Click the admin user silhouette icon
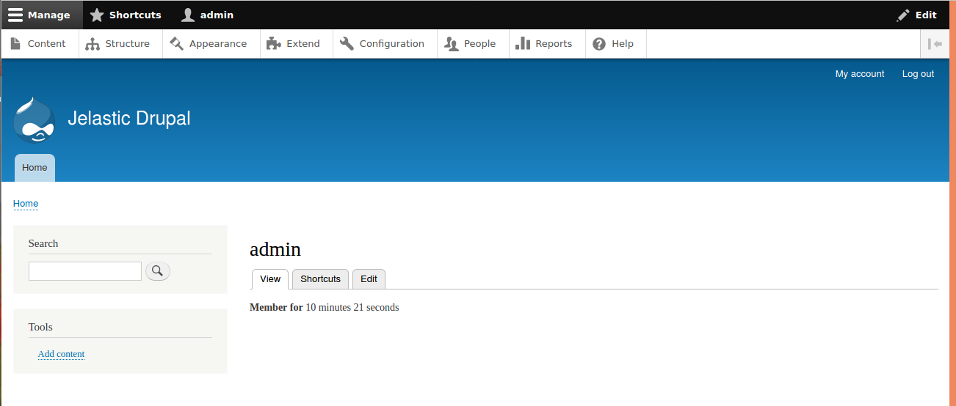 click(189, 15)
